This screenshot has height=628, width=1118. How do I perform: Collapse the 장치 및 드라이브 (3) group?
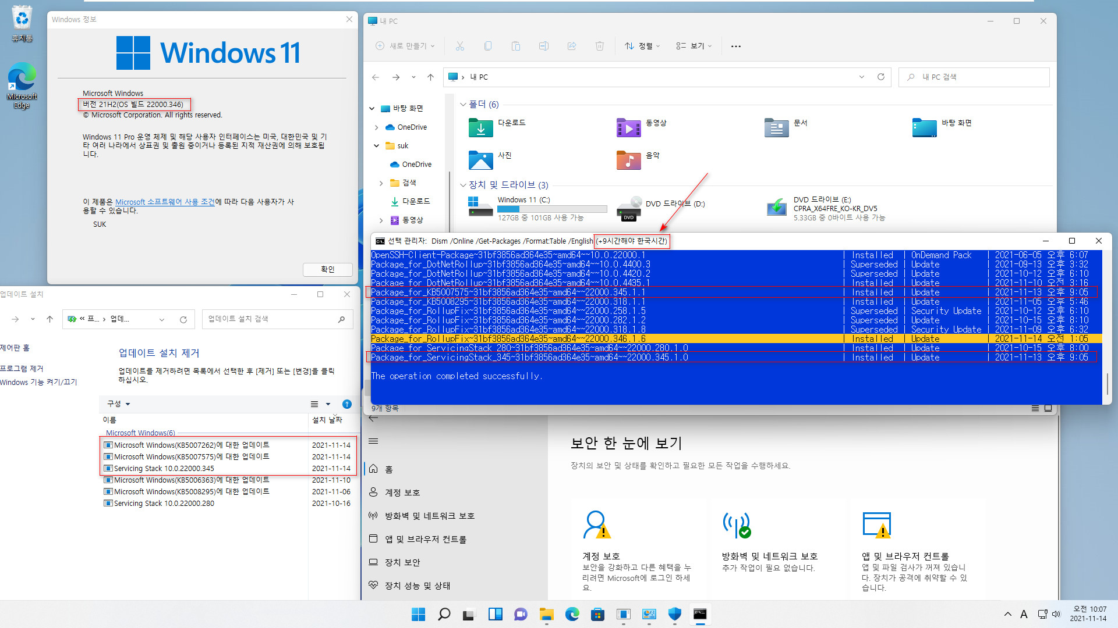464,185
